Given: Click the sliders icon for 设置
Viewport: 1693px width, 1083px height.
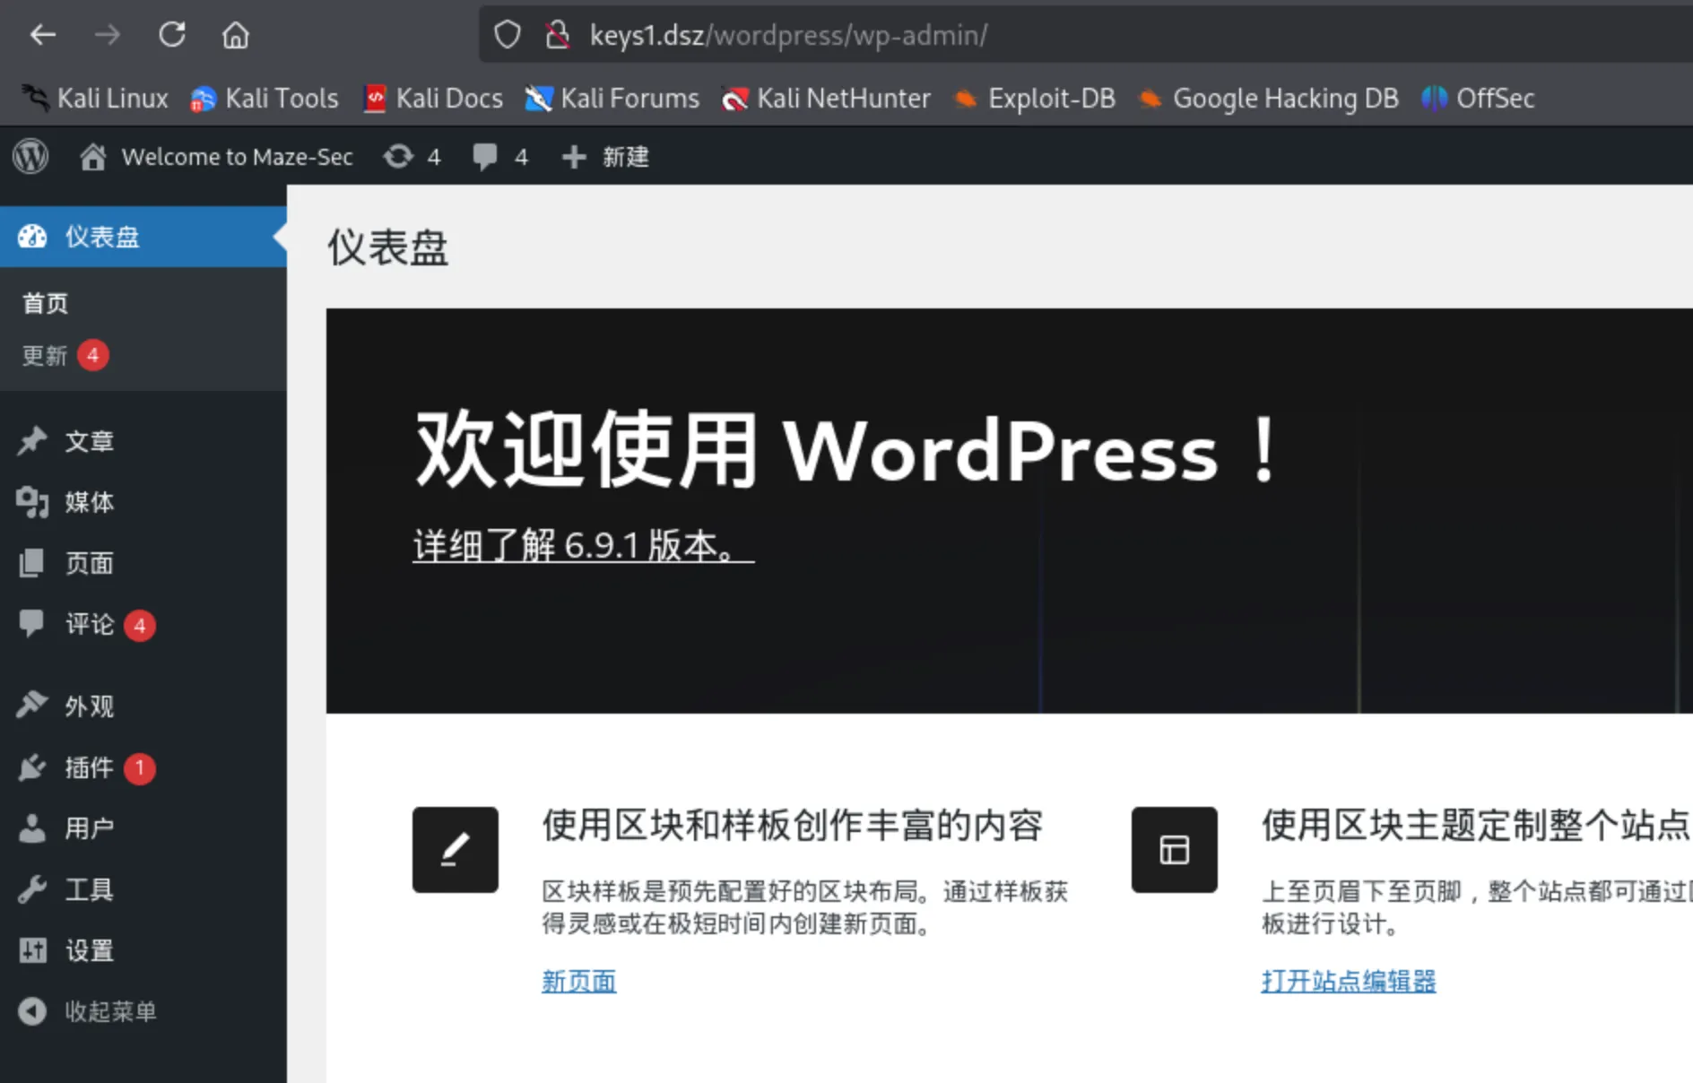Looking at the screenshot, I should point(32,950).
